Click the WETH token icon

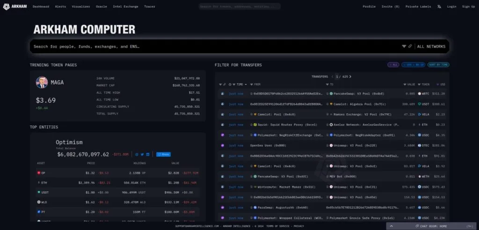point(420,176)
